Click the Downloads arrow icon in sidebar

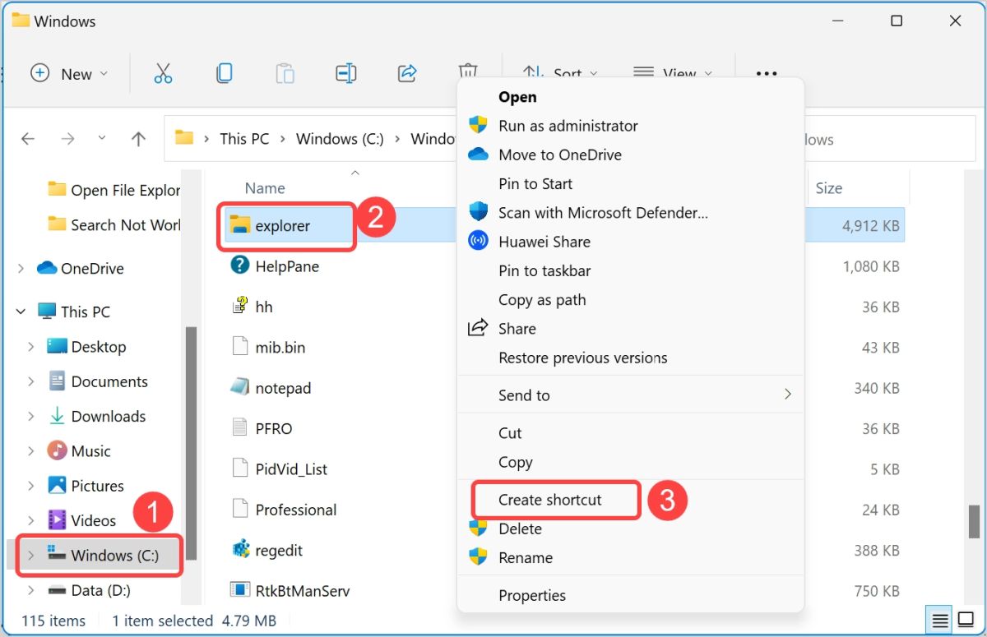coord(57,416)
